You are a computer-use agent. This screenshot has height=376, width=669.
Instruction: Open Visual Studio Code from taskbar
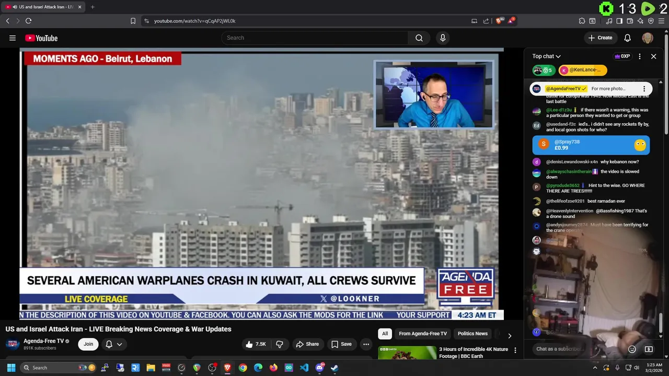(x=304, y=368)
